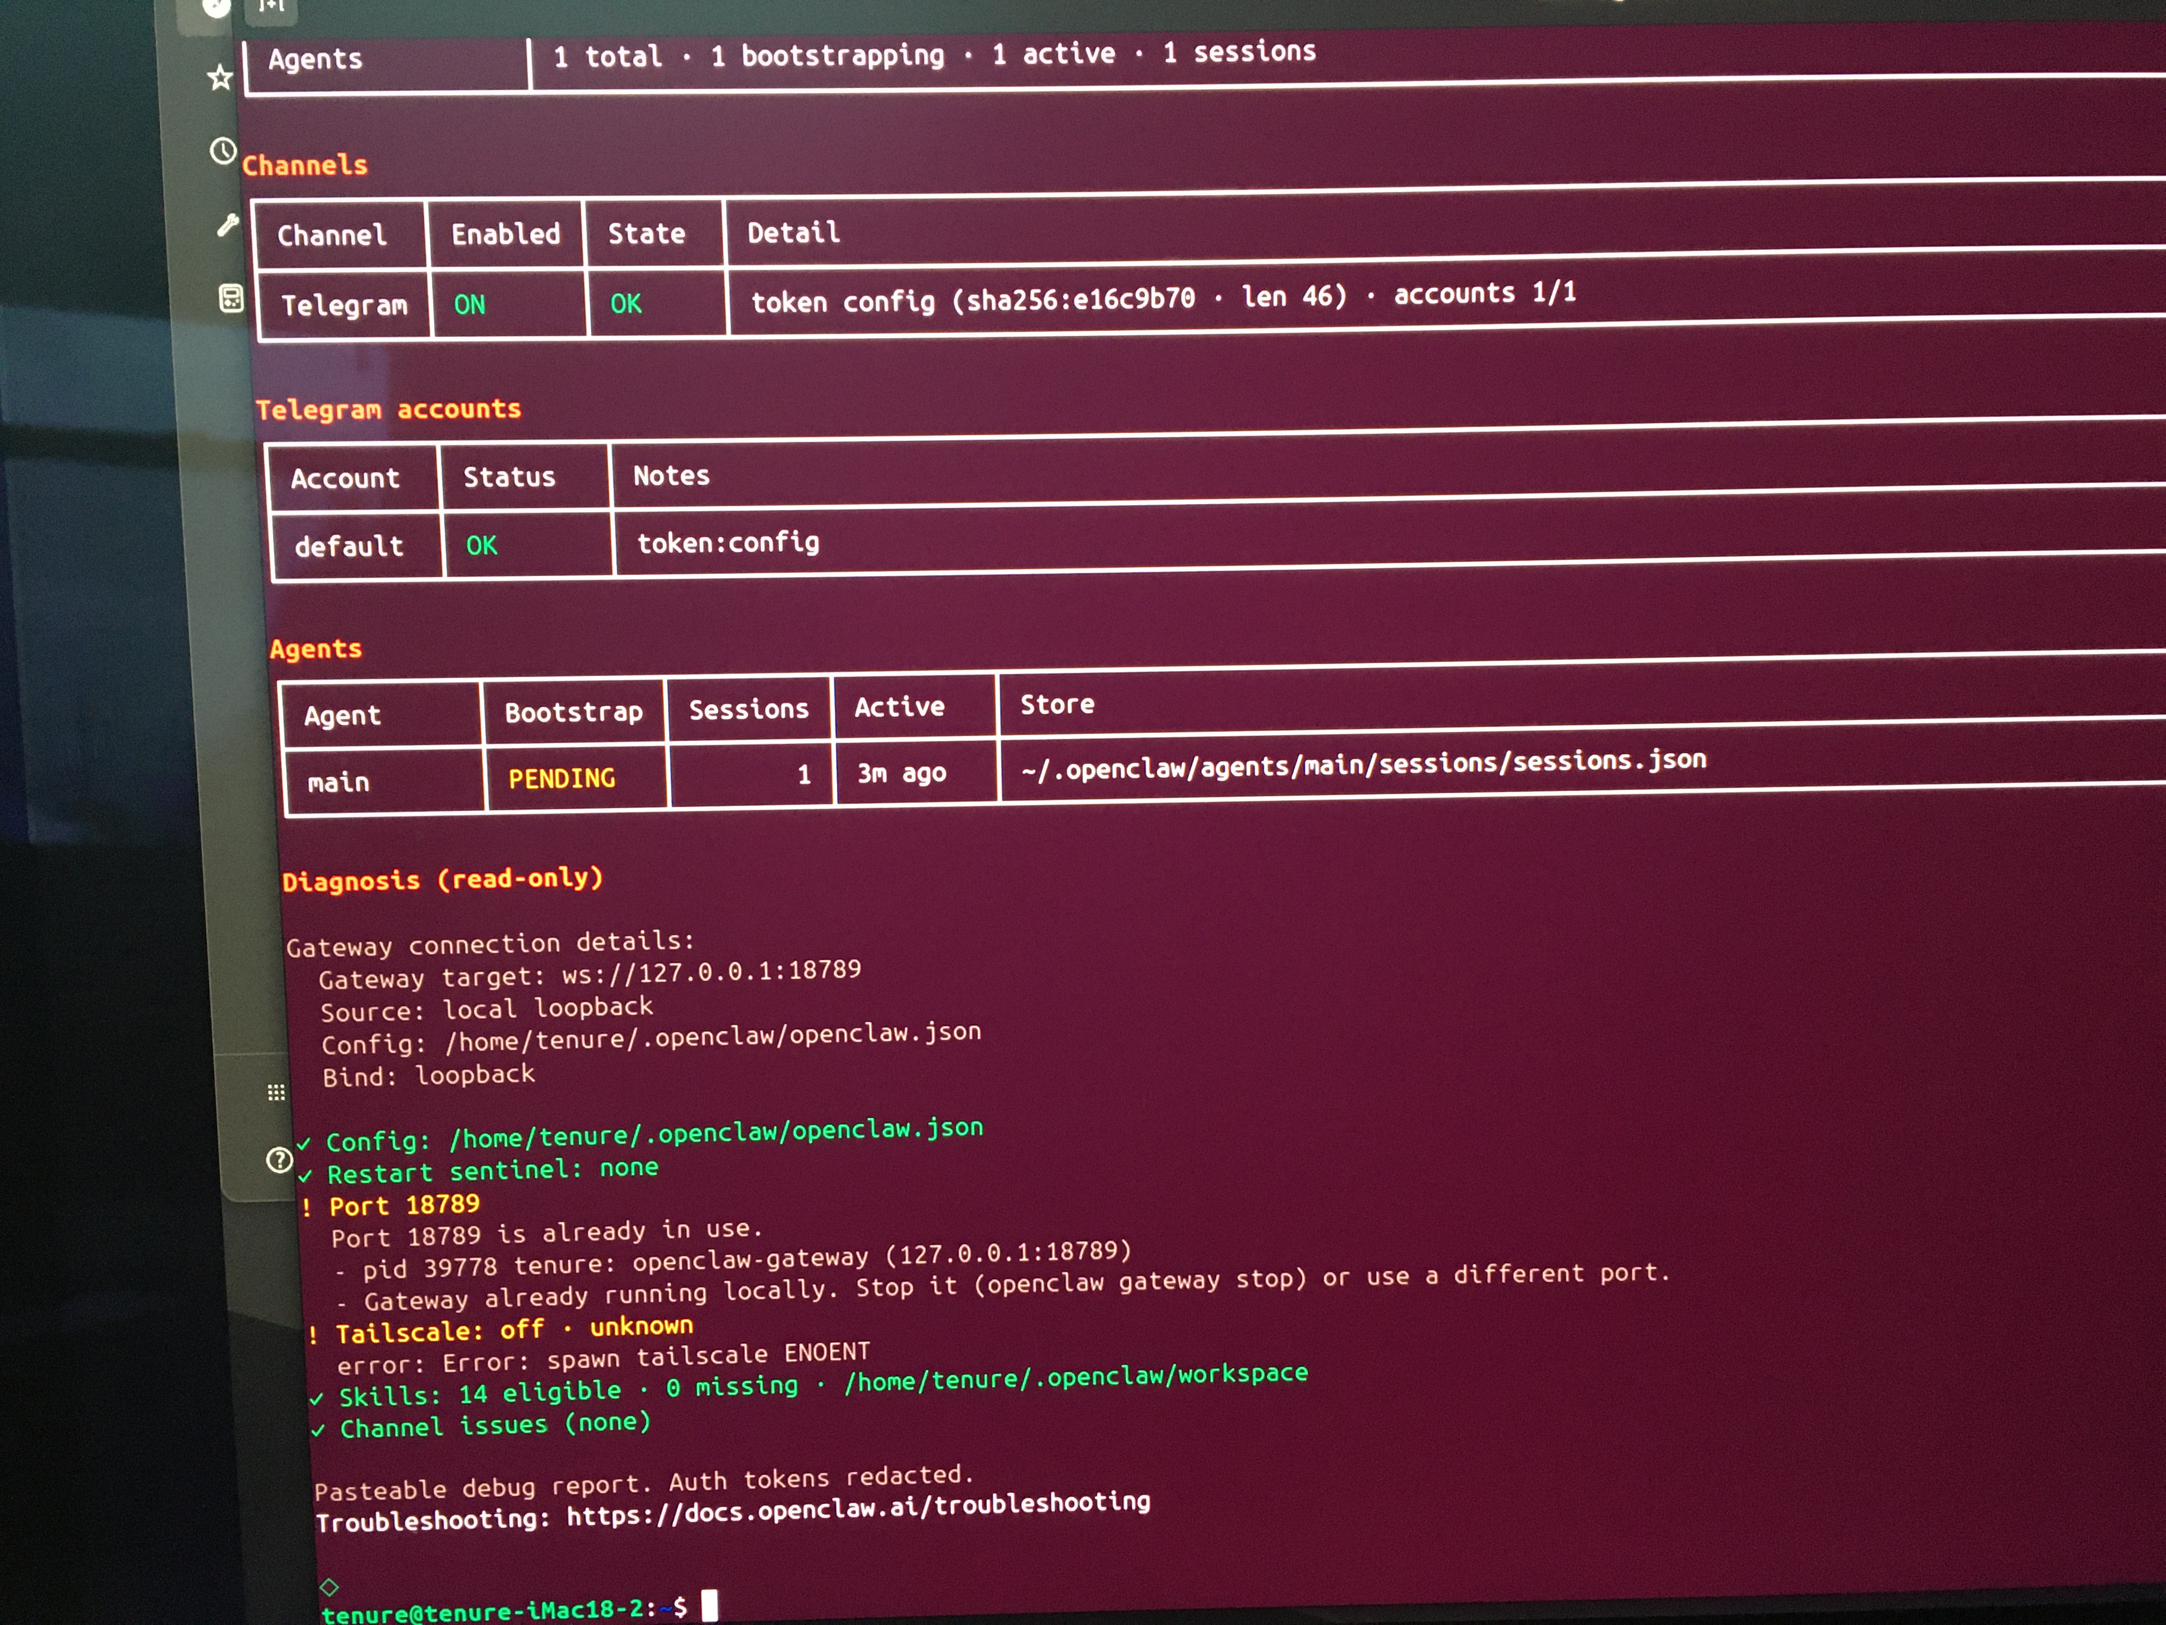2166x1625 pixels.
Task: Click the sessions count "1" in the main row
Action: tap(804, 775)
